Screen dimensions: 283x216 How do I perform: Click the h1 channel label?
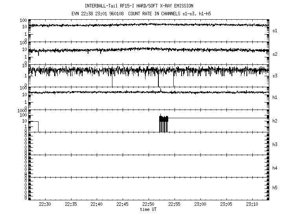tap(275, 97)
